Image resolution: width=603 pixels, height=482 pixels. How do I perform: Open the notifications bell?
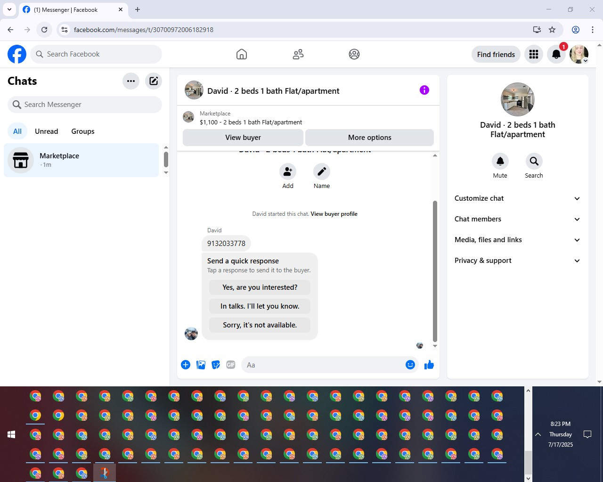click(556, 55)
